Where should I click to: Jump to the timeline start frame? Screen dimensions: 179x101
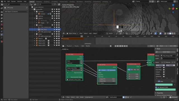116,46
